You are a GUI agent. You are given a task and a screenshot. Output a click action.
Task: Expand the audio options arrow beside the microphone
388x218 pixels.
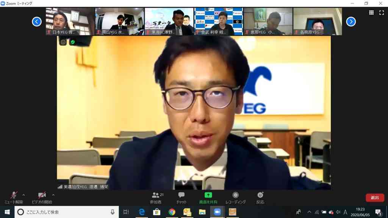coord(24,195)
